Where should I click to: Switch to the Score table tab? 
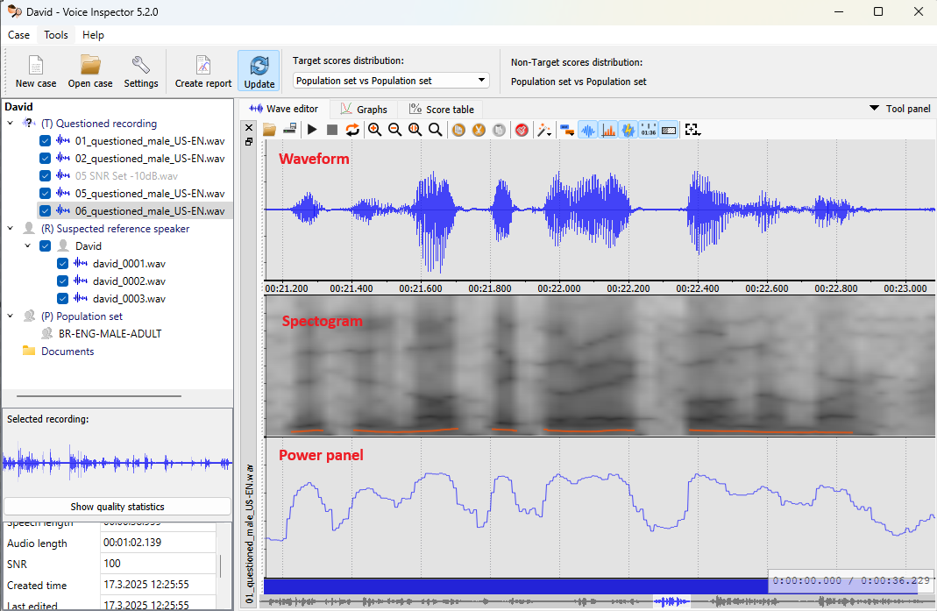pos(442,110)
